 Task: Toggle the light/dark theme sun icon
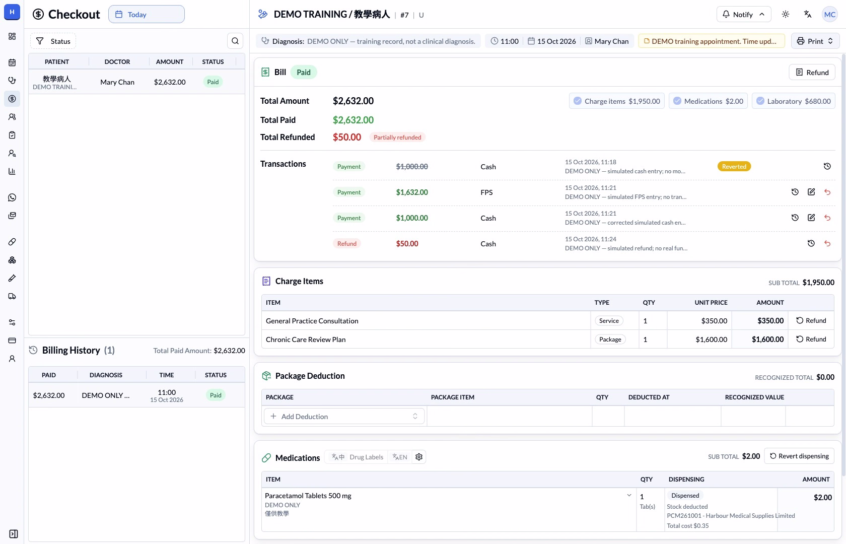coord(786,14)
